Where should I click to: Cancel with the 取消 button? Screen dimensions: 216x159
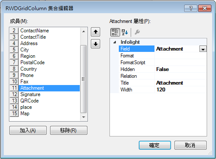tap(191, 145)
